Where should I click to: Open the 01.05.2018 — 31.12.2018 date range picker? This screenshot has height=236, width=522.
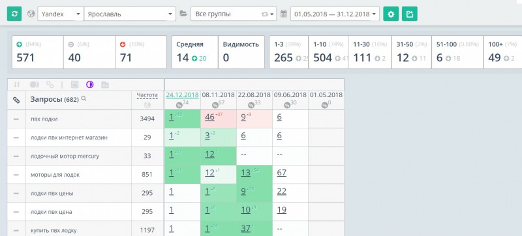point(335,14)
